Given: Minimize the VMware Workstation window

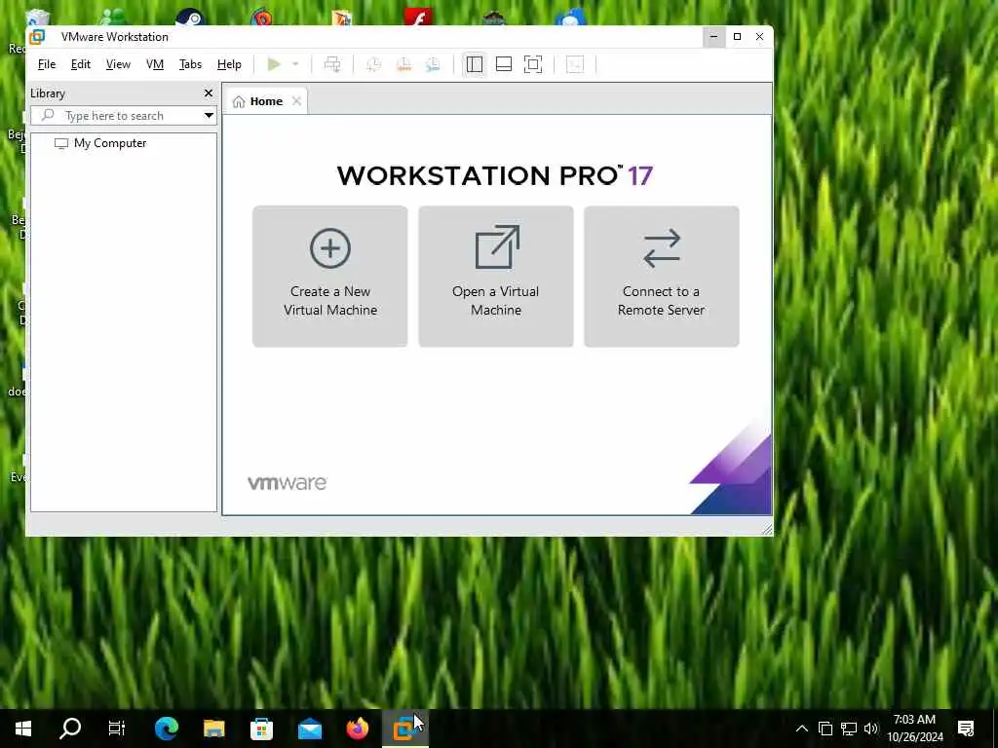Looking at the screenshot, I should pyautogui.click(x=714, y=37).
